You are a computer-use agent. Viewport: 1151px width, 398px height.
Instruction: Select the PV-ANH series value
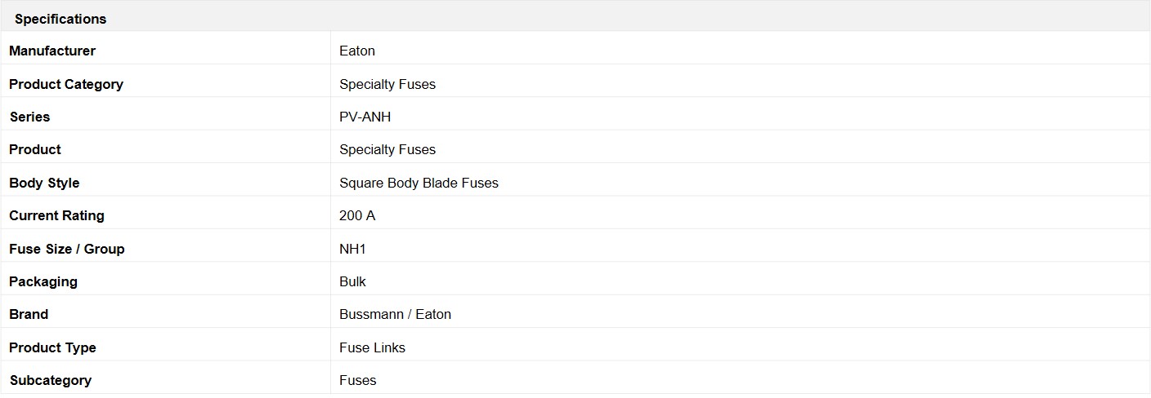[x=365, y=117]
